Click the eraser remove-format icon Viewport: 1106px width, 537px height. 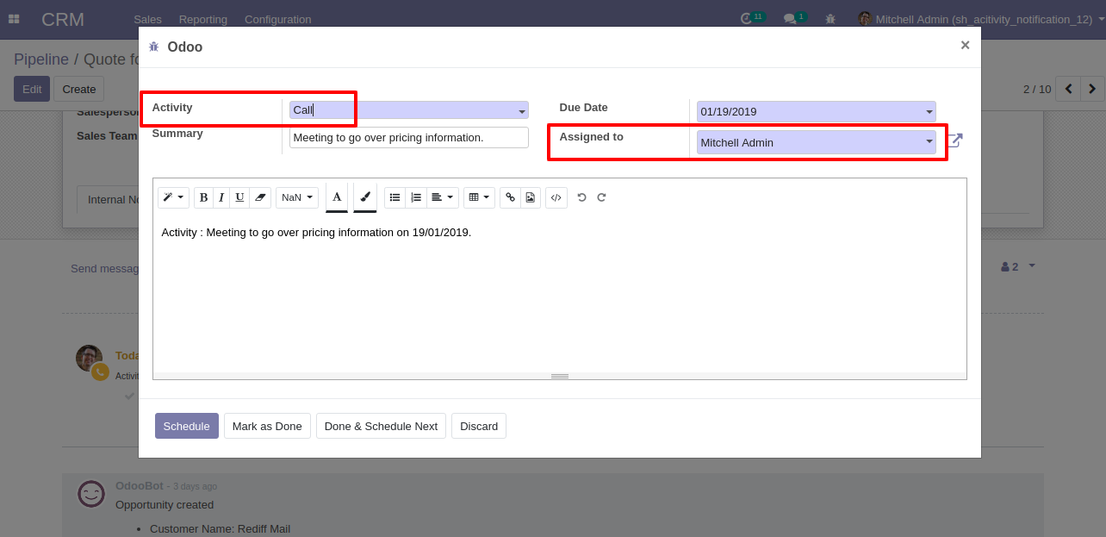click(x=260, y=197)
